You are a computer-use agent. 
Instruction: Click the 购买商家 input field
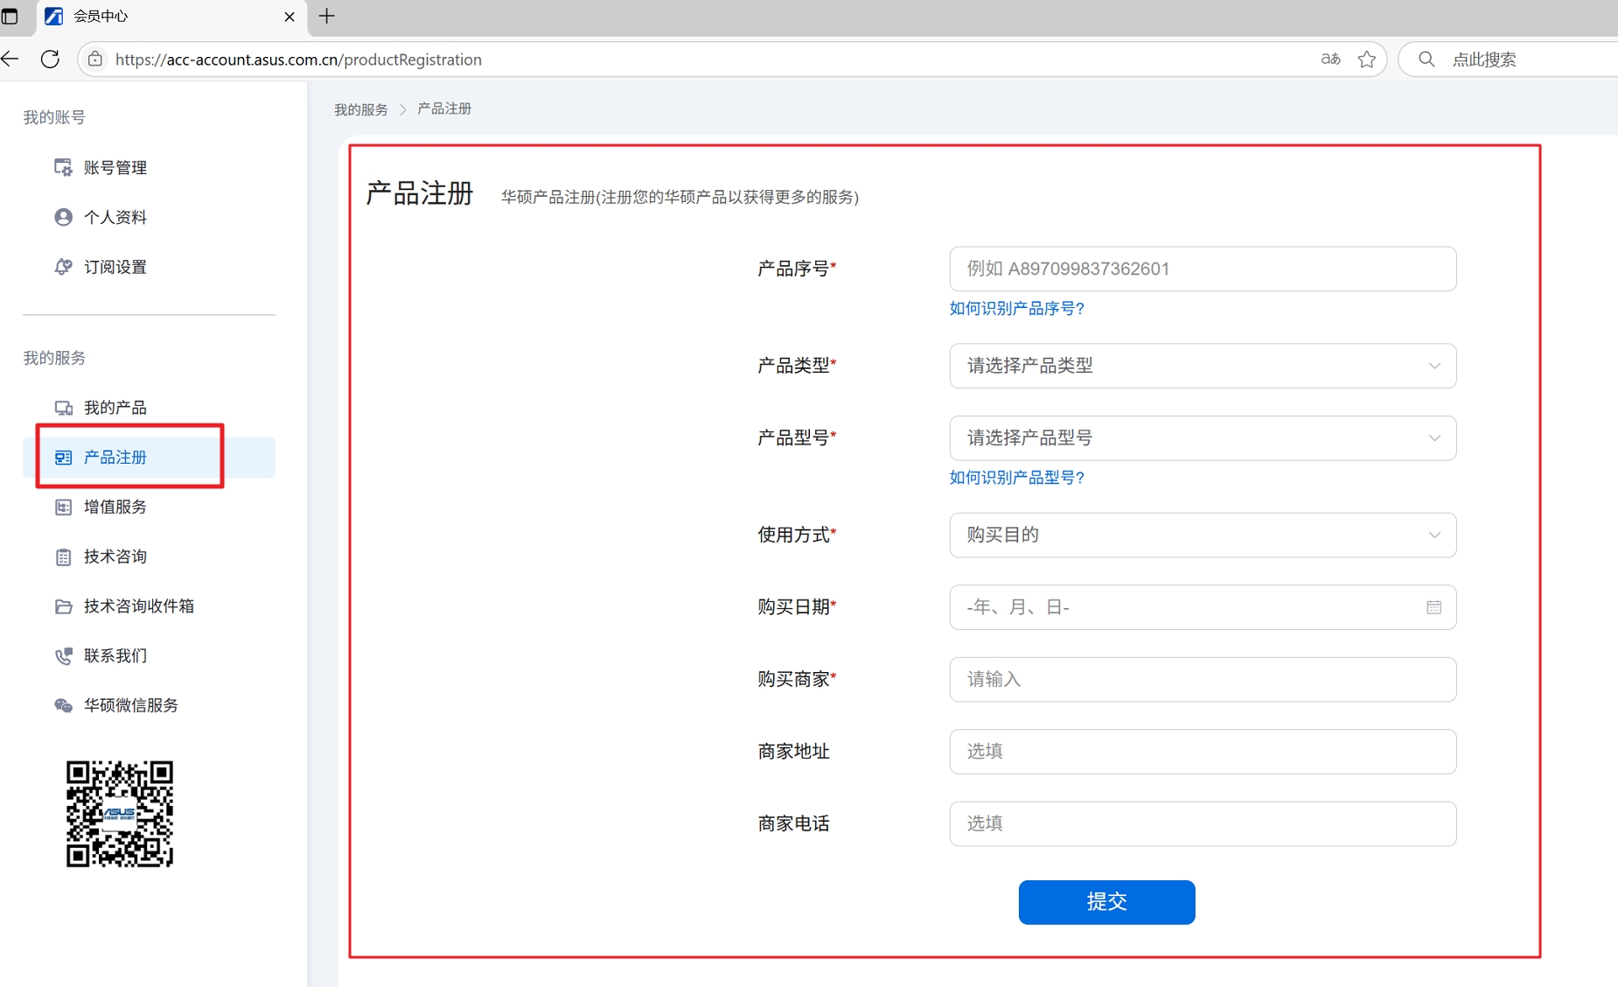pyautogui.click(x=1203, y=679)
